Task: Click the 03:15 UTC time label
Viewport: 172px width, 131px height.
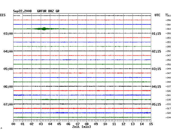Action: coord(156,69)
